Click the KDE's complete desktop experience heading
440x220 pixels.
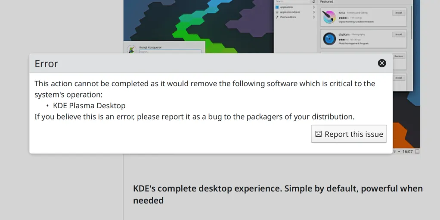coord(278,194)
